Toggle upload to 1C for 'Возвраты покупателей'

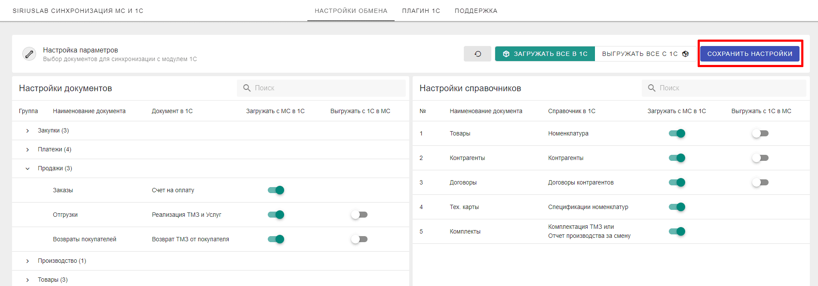click(x=276, y=239)
